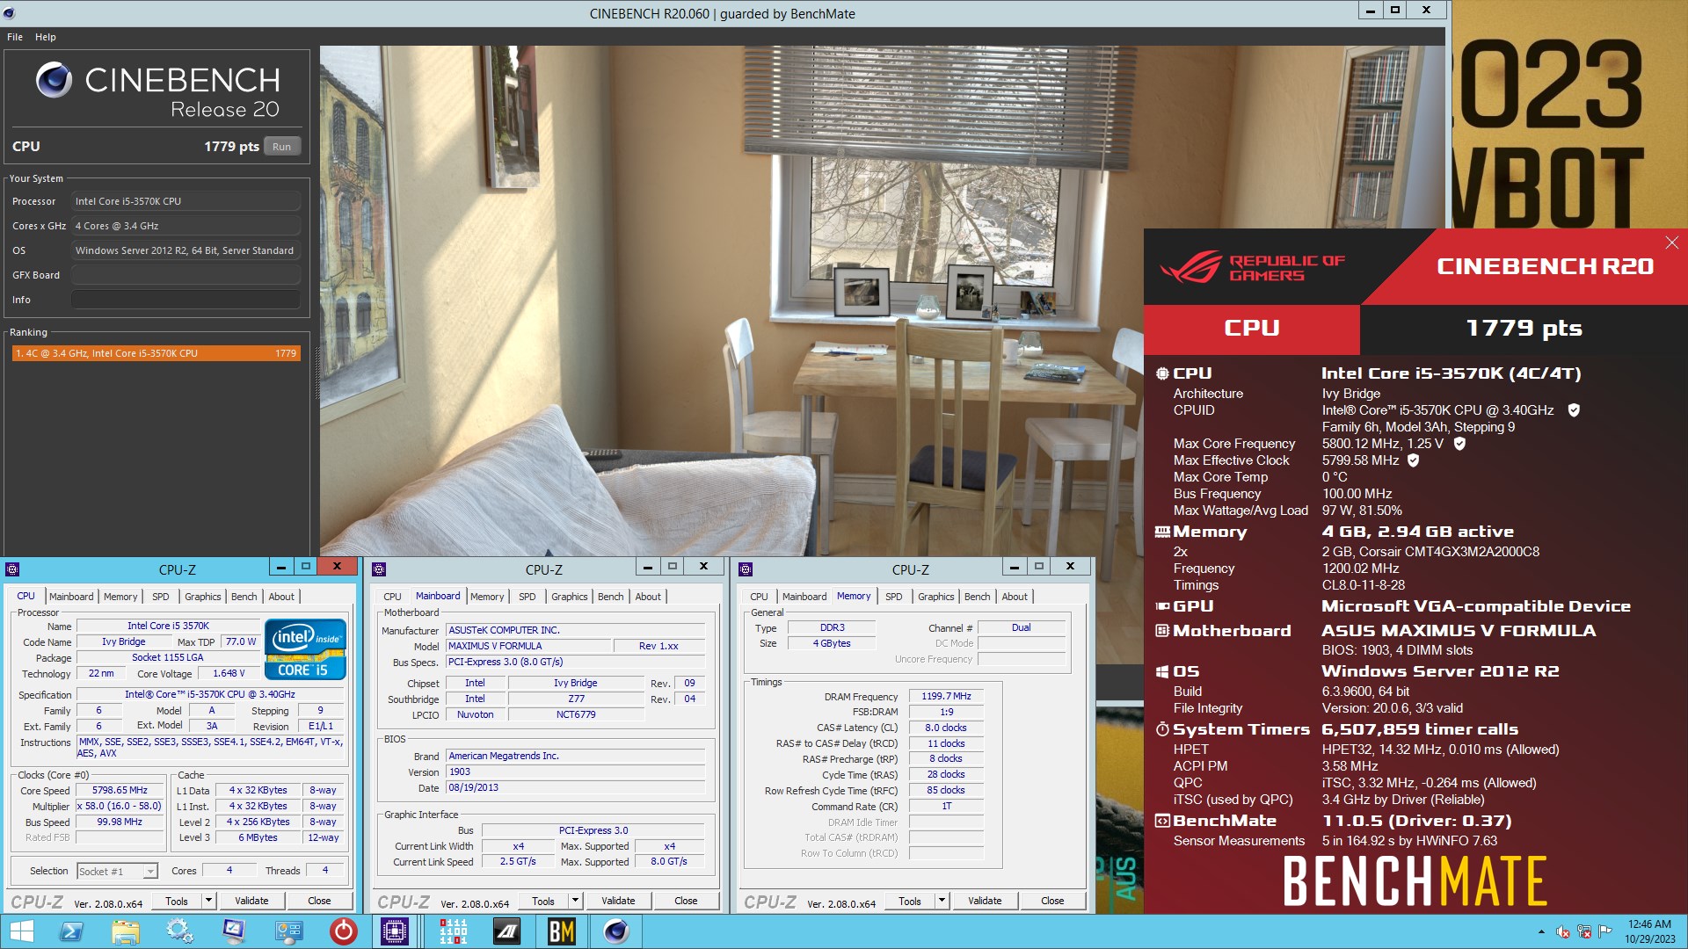Image resolution: width=1688 pixels, height=949 pixels.
Task: Open the gears settings taskbar icon
Action: (180, 931)
